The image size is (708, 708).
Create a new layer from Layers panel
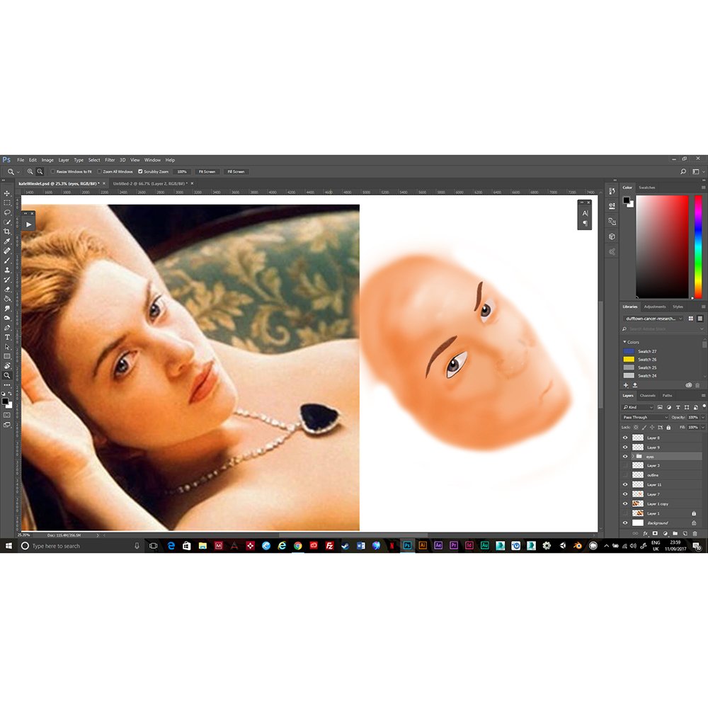(x=685, y=533)
